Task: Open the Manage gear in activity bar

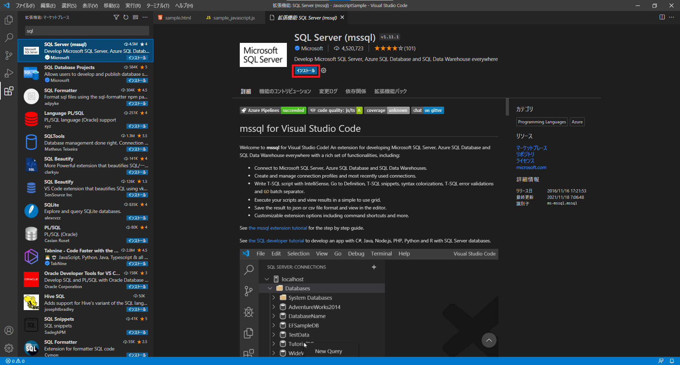Action: click(9, 348)
